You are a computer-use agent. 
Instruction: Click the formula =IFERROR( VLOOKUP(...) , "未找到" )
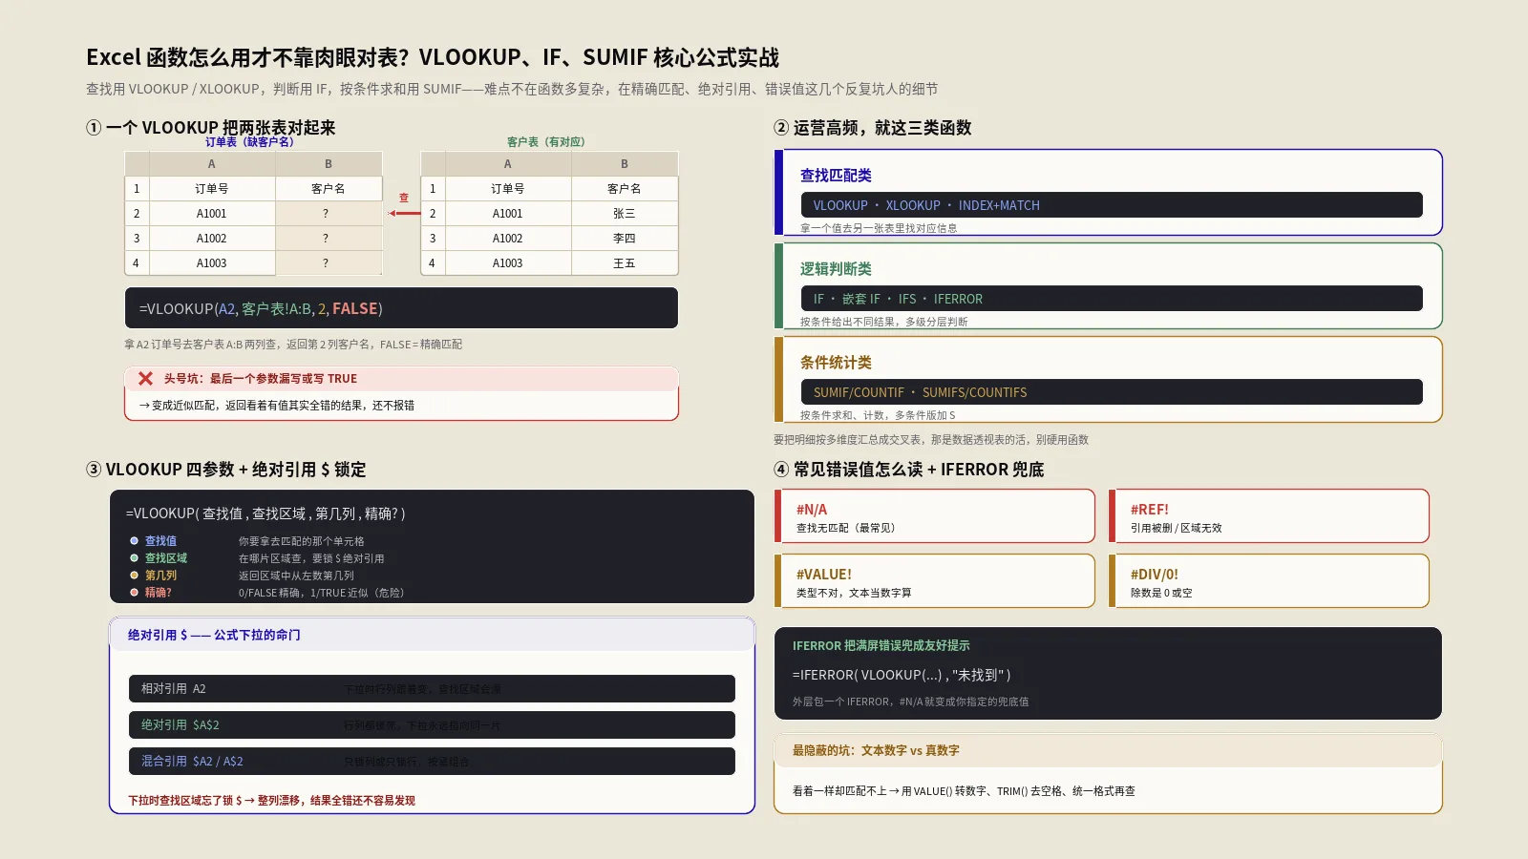tap(902, 675)
